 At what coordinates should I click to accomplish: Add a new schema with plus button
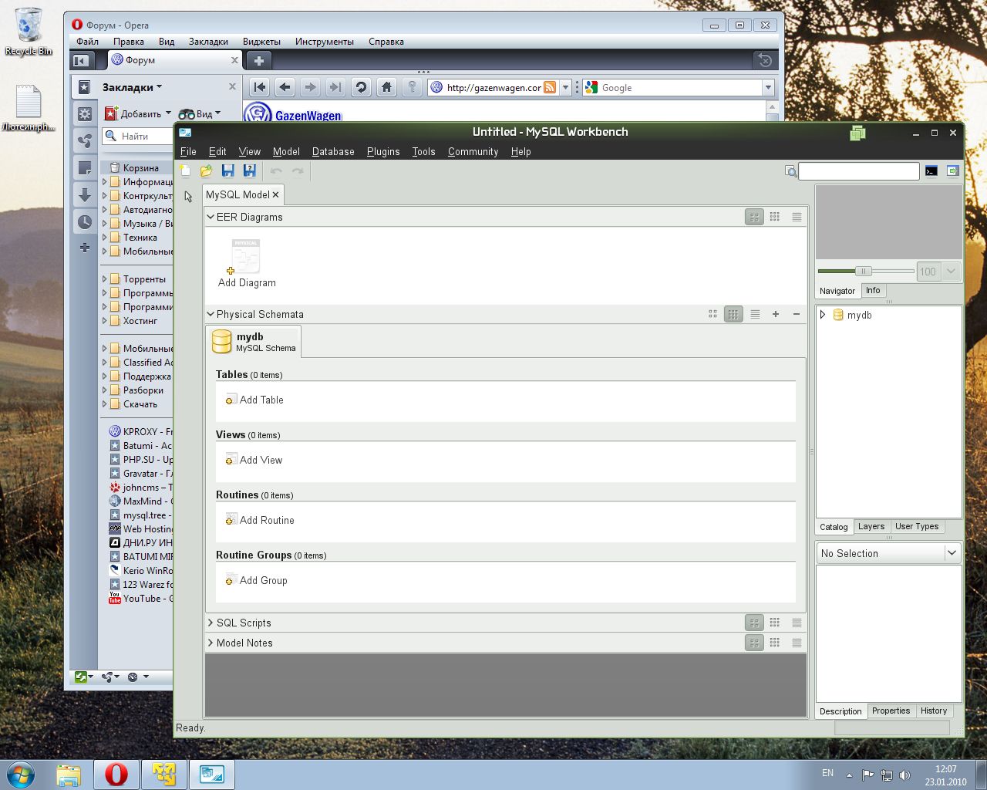tap(776, 314)
